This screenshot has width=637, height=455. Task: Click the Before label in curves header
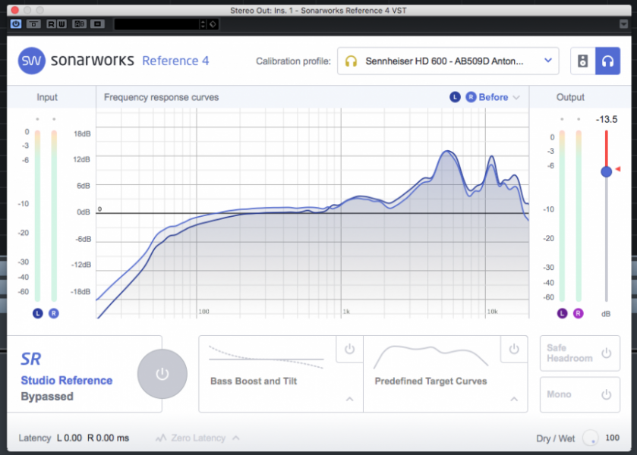tap(494, 97)
